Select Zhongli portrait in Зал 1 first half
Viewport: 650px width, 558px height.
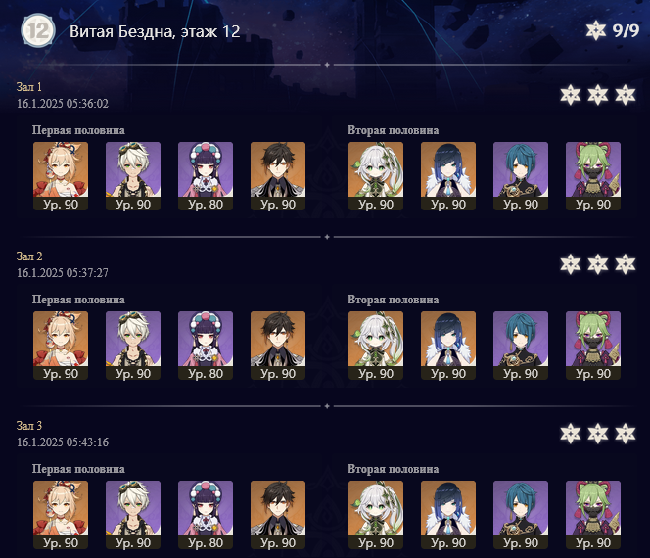[278, 176]
